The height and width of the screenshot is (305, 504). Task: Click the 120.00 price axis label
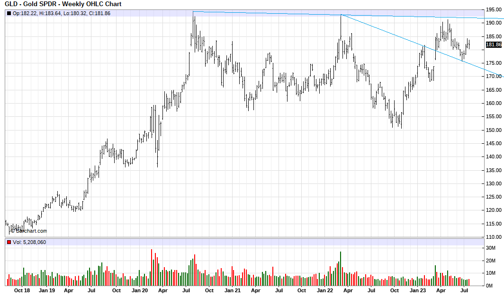[494, 210]
